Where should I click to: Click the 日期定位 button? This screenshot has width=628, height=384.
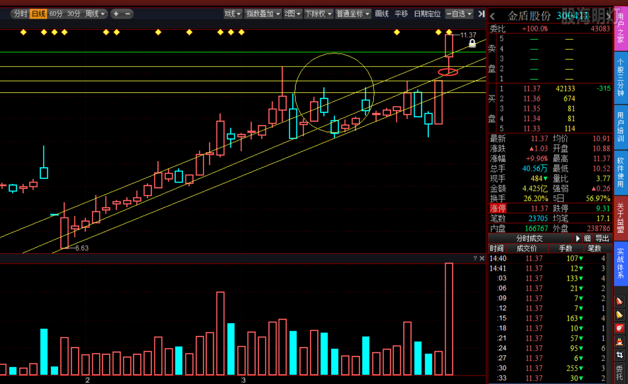pyautogui.click(x=427, y=14)
